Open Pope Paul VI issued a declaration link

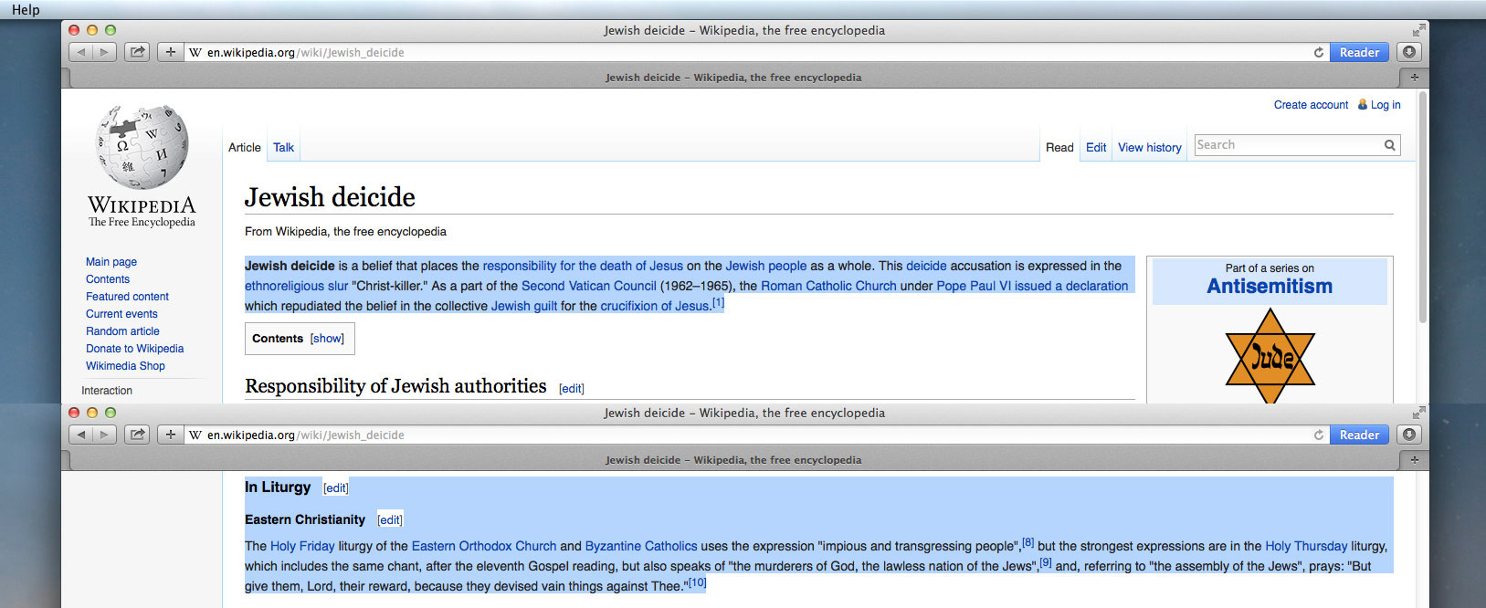pyautogui.click(x=1032, y=287)
